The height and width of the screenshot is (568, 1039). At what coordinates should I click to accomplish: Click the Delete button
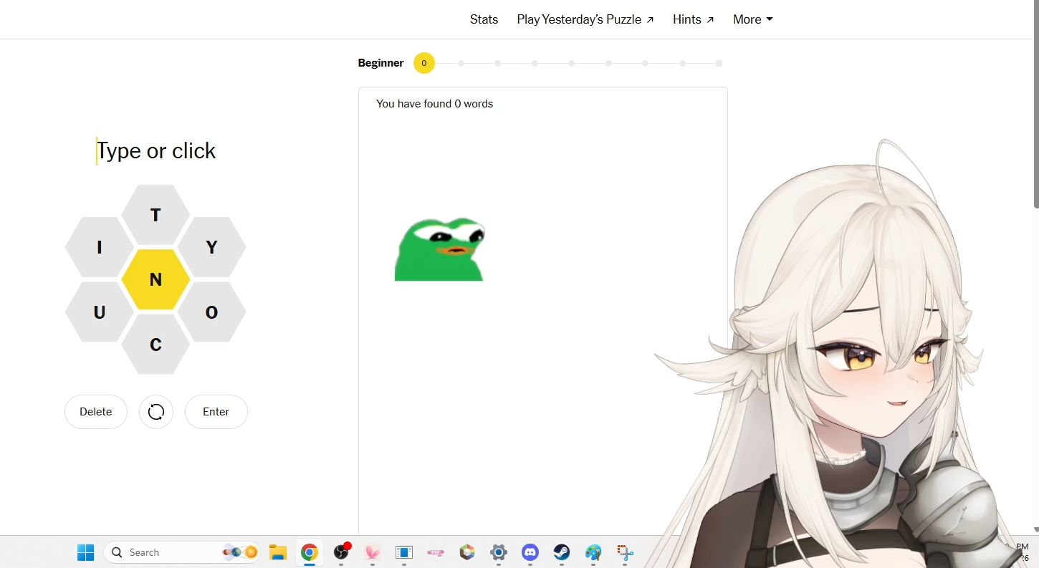pos(96,412)
